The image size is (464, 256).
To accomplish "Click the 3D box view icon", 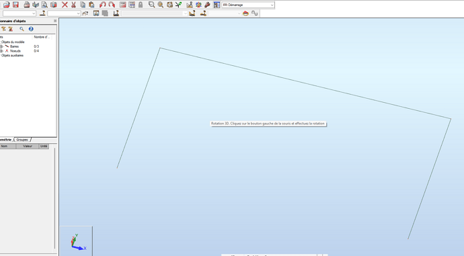I will [169, 5].
